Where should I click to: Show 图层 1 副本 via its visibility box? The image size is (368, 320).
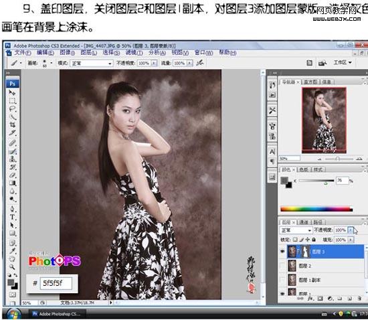pos(282,280)
